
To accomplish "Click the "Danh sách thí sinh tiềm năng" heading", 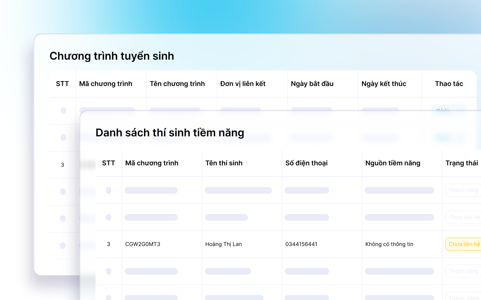I will point(170,133).
